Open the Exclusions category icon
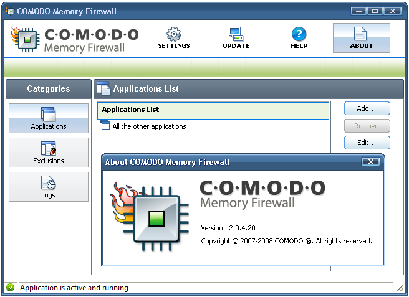 point(48,148)
